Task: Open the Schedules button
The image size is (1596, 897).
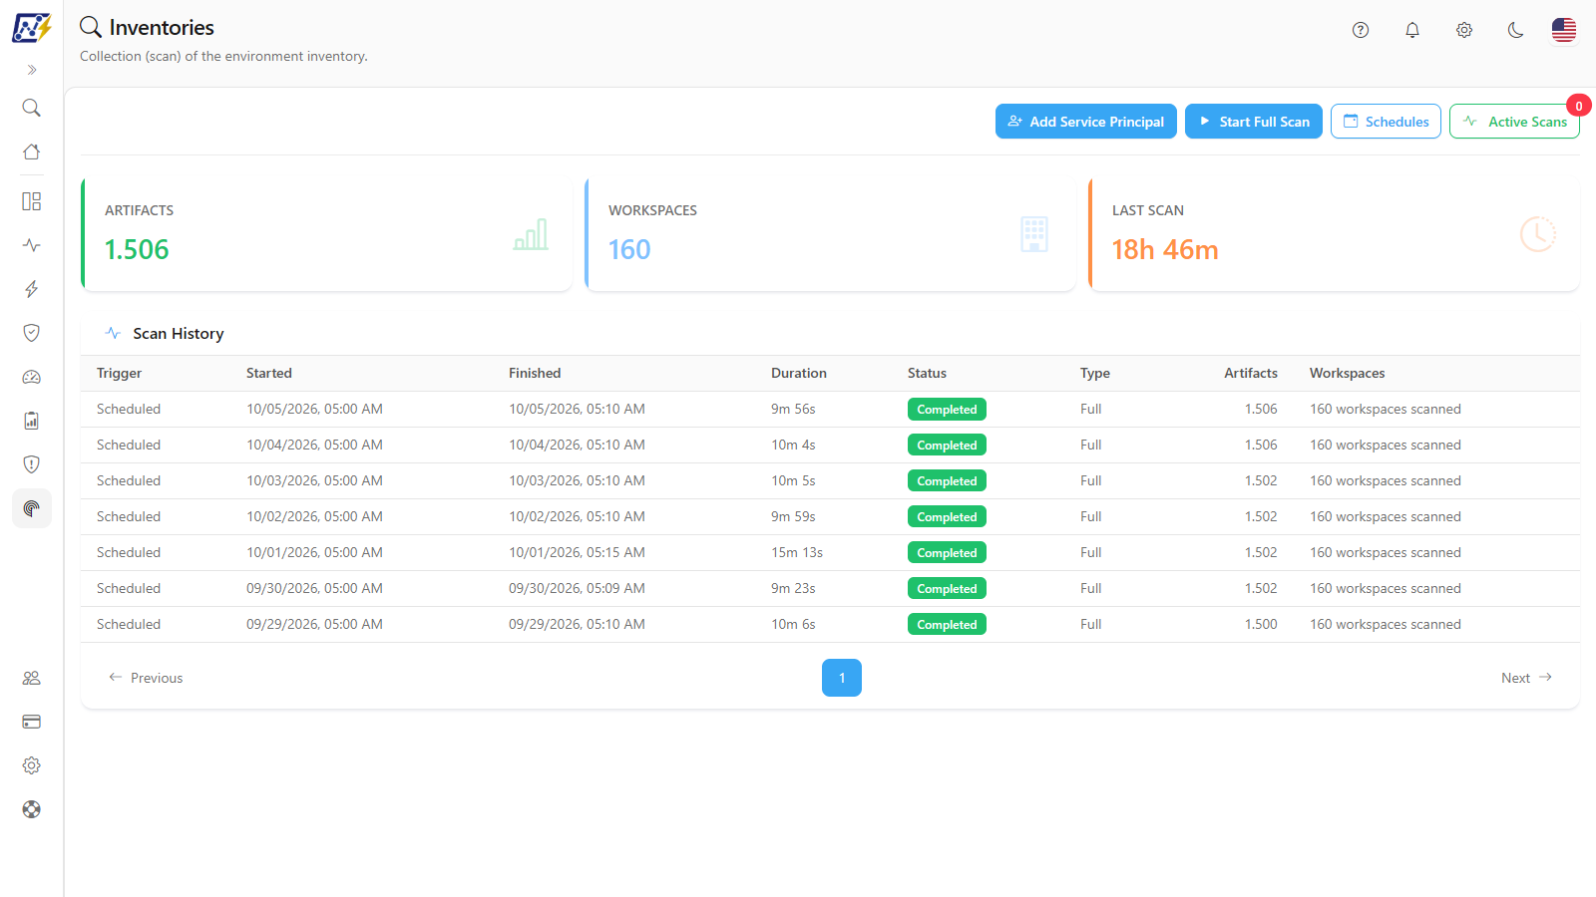Action: coord(1386,122)
